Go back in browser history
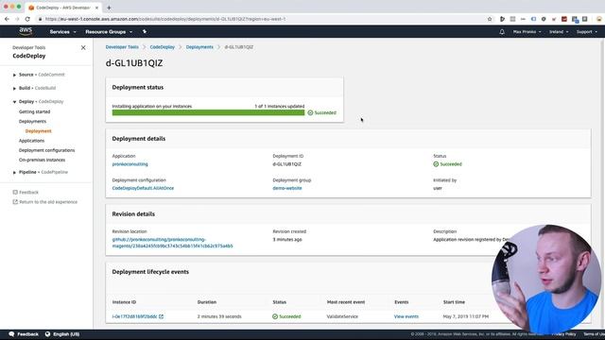Image resolution: width=605 pixels, height=340 pixels. click(x=7, y=19)
